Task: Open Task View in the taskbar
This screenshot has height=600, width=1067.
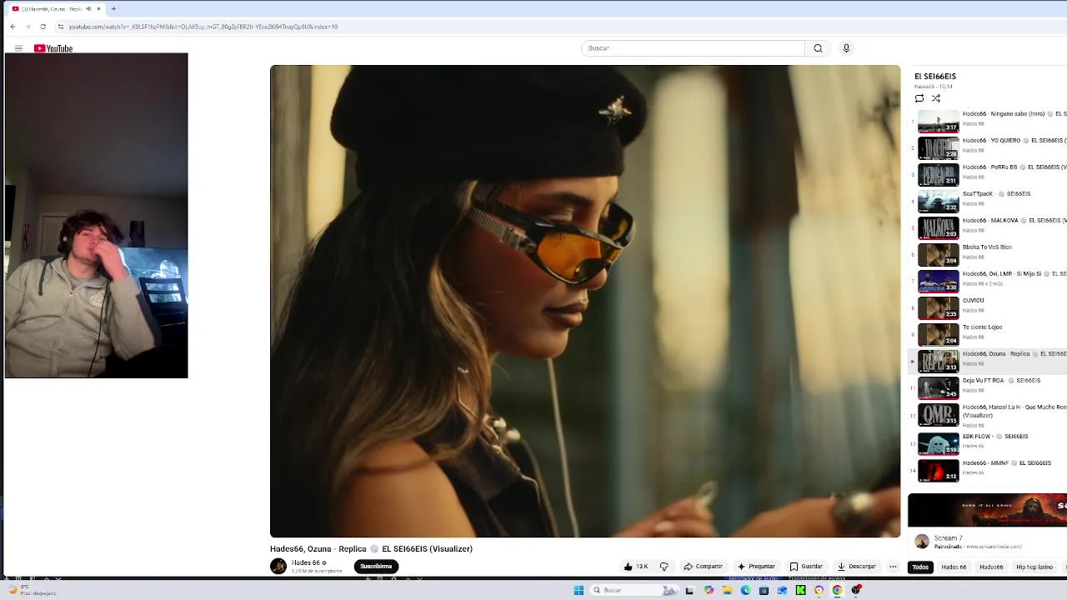Action: [x=689, y=590]
